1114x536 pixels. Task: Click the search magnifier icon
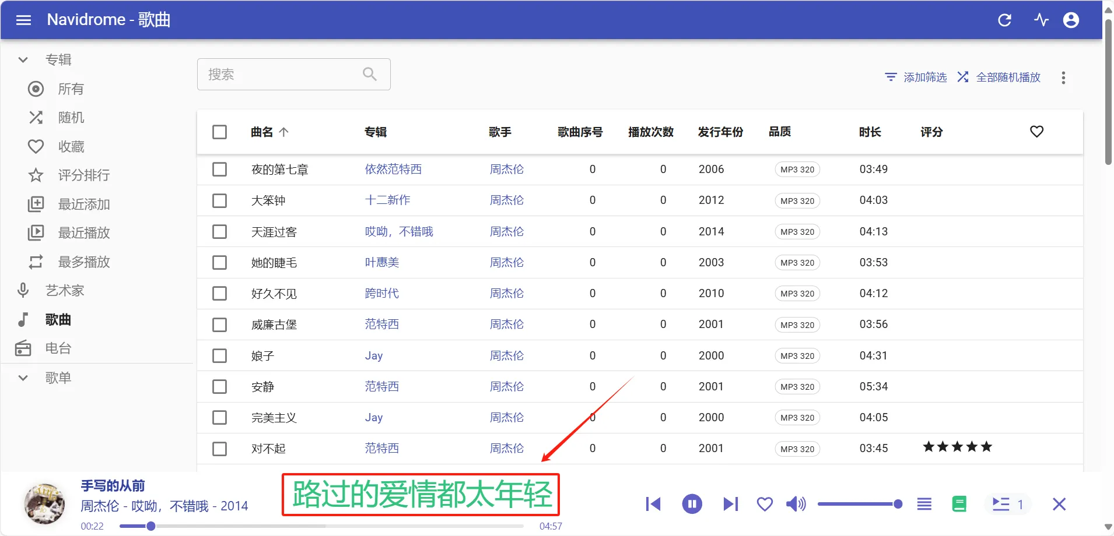(x=370, y=74)
